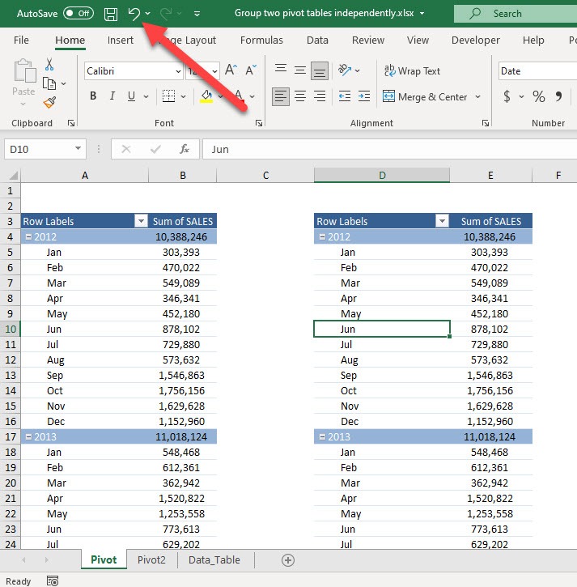Collapse the 2013 group in right pivot
The image size is (577, 587).
click(x=322, y=437)
